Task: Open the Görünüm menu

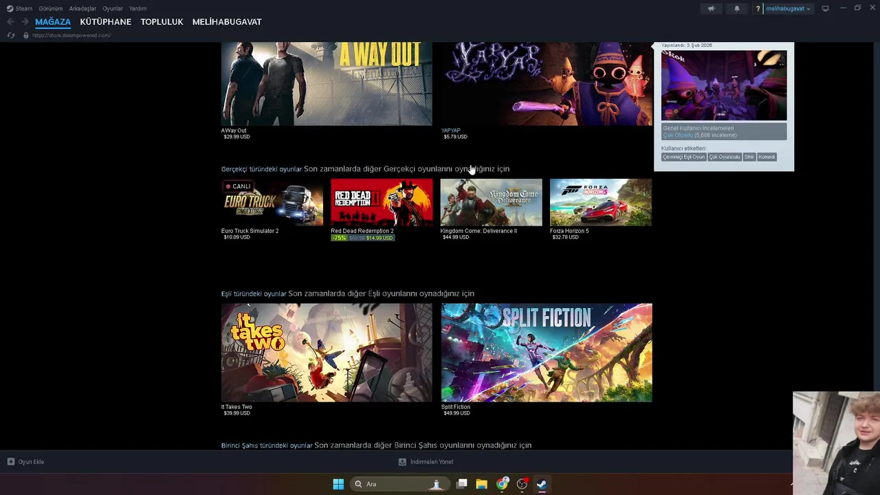Action: (51, 8)
